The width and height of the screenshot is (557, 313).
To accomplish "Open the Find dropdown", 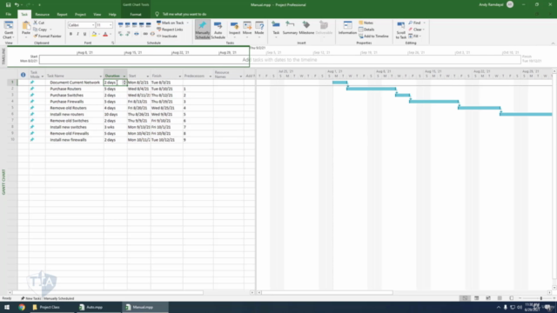I will [x=417, y=23].
